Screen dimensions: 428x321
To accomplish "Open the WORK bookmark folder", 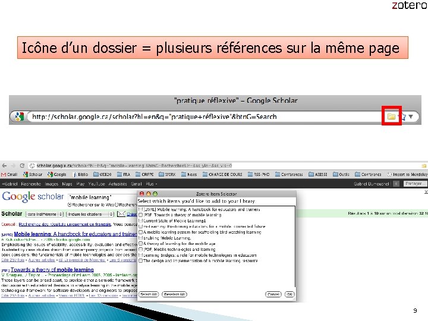I will pyautogui.click(x=167, y=174).
